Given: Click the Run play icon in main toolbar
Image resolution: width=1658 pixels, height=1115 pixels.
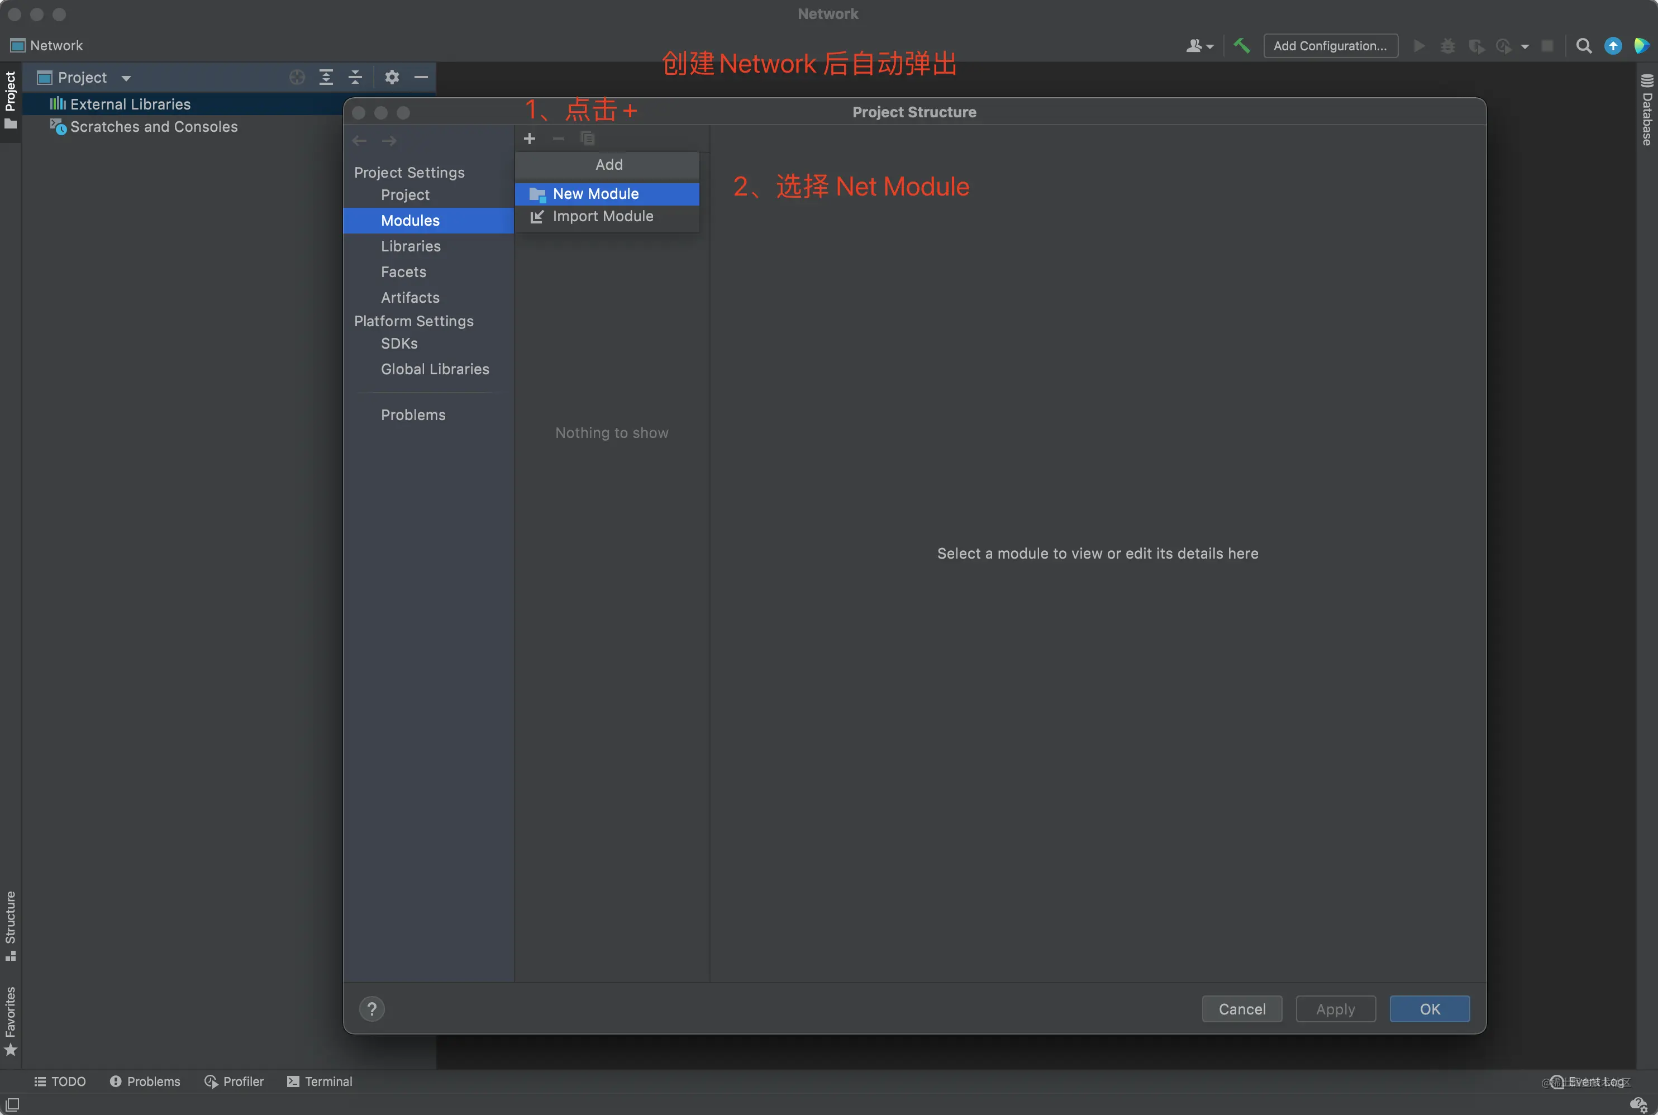Looking at the screenshot, I should (1419, 45).
